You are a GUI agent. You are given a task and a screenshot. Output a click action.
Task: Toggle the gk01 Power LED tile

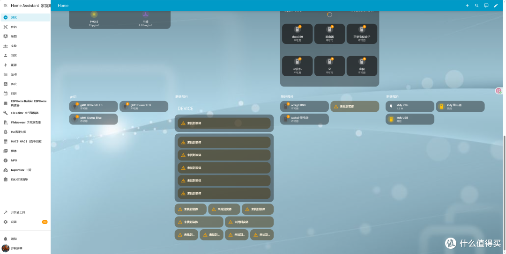[144, 106]
